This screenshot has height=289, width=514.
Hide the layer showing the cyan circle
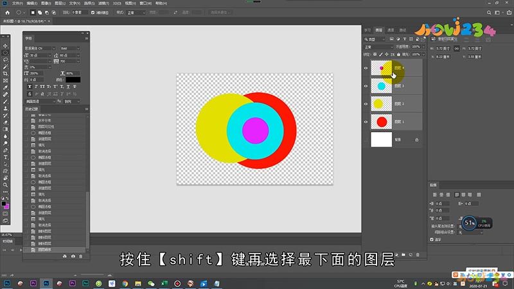(x=366, y=86)
